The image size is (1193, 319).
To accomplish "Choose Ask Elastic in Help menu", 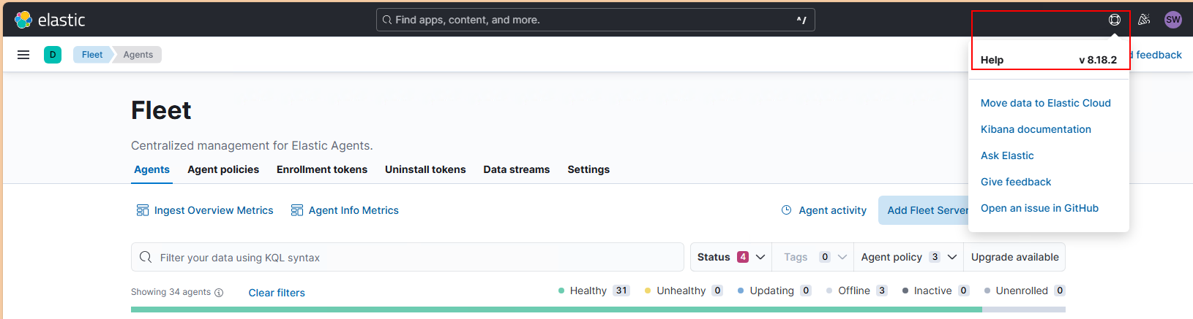I will tap(1007, 155).
